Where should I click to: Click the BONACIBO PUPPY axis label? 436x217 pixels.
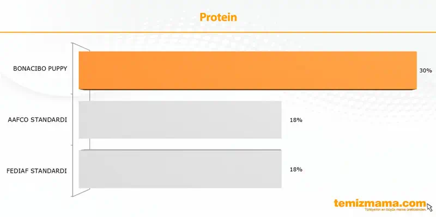coord(40,69)
